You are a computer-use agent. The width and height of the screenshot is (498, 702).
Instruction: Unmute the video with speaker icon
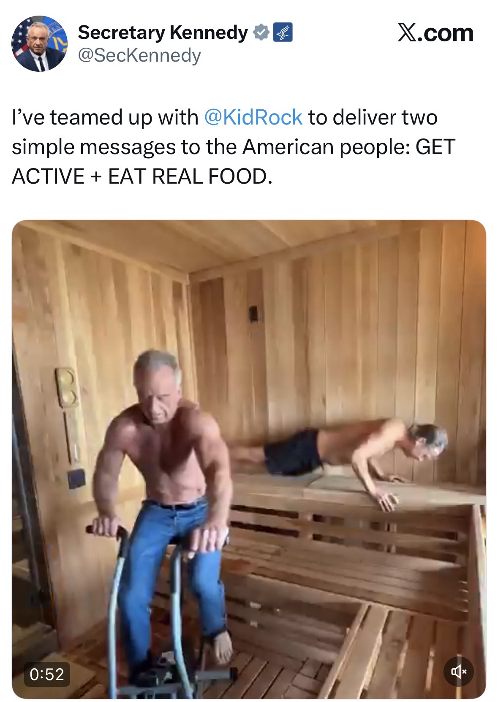(458, 671)
